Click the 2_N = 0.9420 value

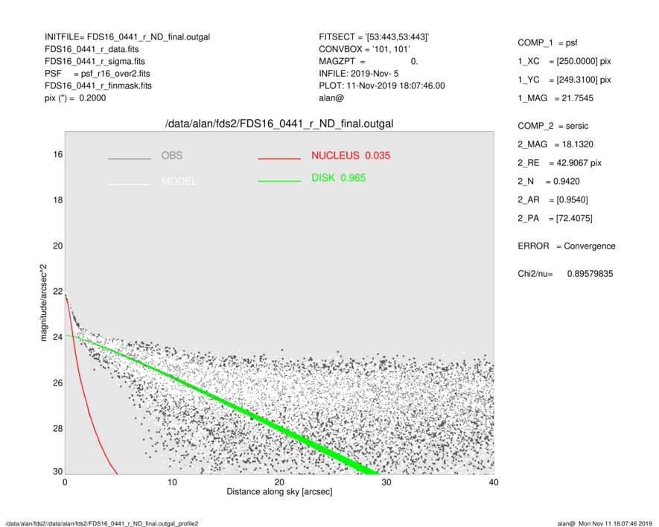pos(549,182)
